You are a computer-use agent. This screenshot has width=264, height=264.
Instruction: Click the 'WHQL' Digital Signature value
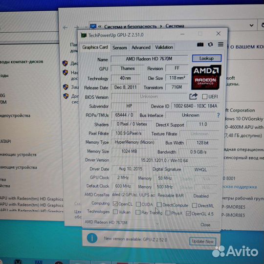(200, 170)
